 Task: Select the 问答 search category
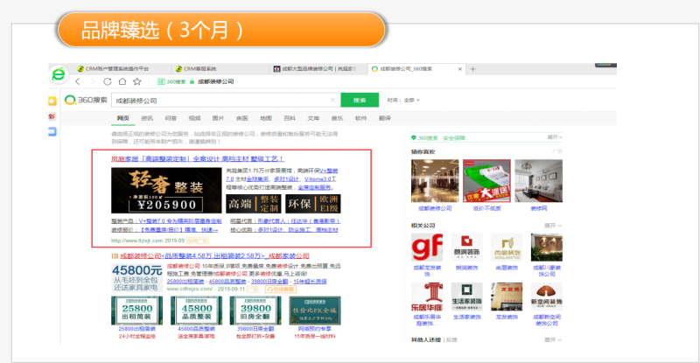171,118
